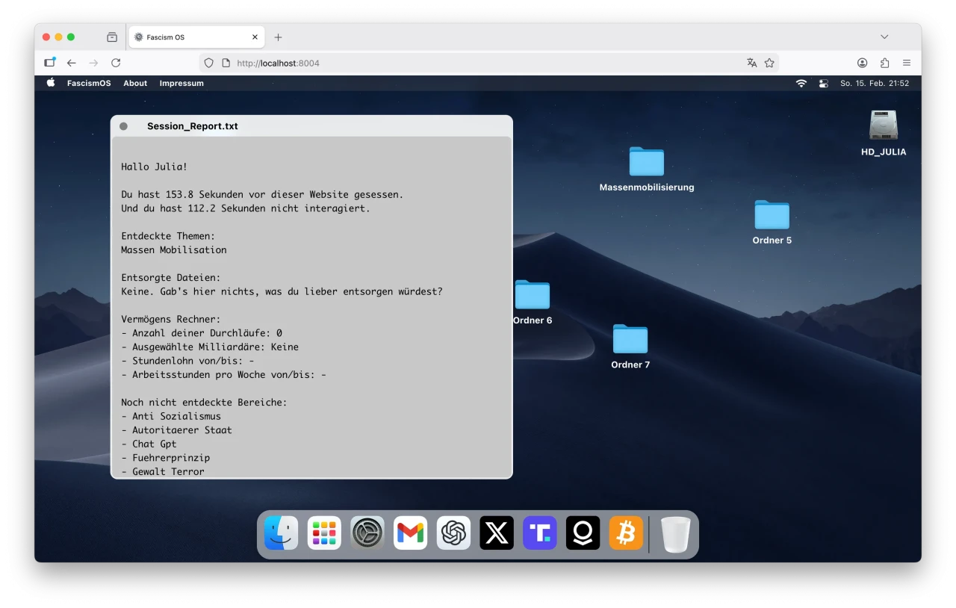Open the Massenmobilisierung folder
The height and width of the screenshot is (608, 956).
point(646,162)
